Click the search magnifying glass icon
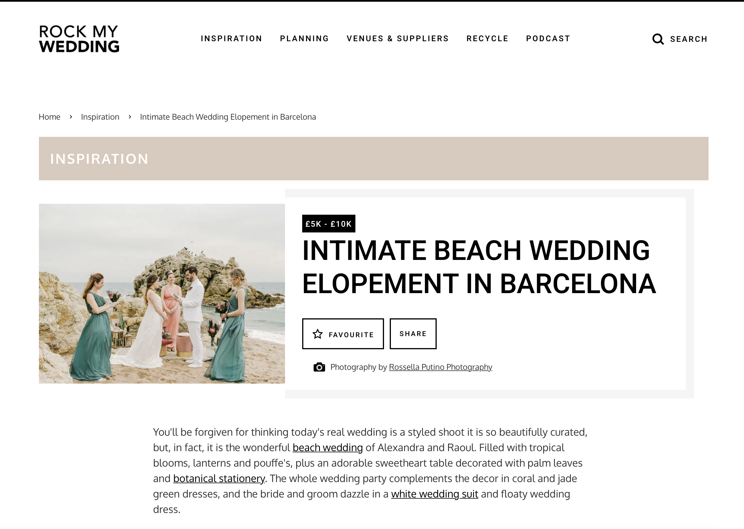744x529 pixels. pyautogui.click(x=658, y=39)
